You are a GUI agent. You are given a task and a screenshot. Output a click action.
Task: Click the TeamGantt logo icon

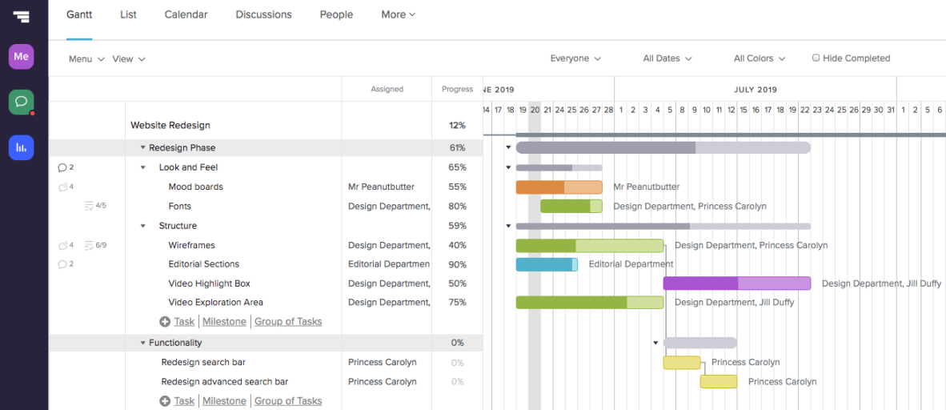[22, 16]
